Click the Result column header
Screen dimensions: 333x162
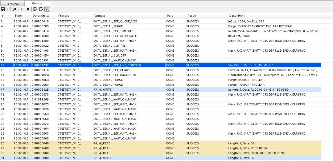192,16
